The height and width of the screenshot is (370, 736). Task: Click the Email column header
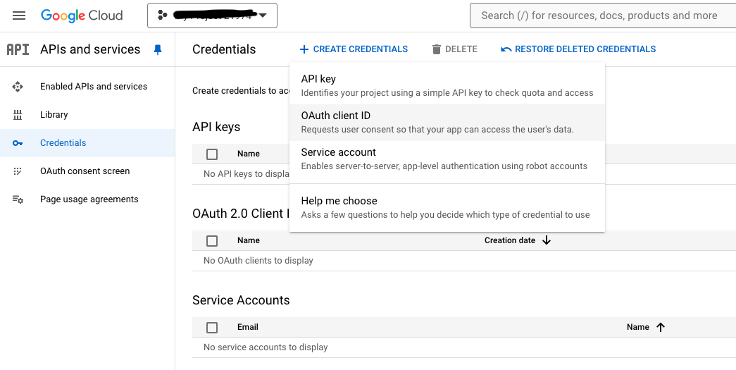click(x=248, y=327)
